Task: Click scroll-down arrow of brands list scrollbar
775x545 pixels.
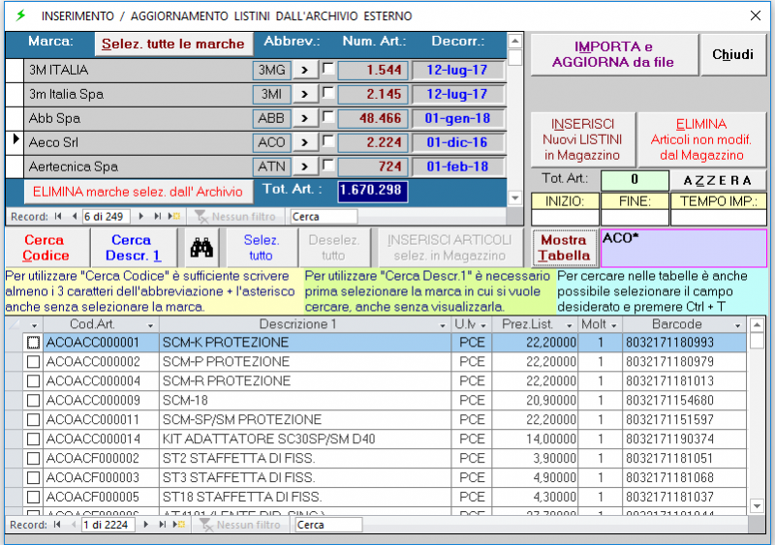Action: 515,198
